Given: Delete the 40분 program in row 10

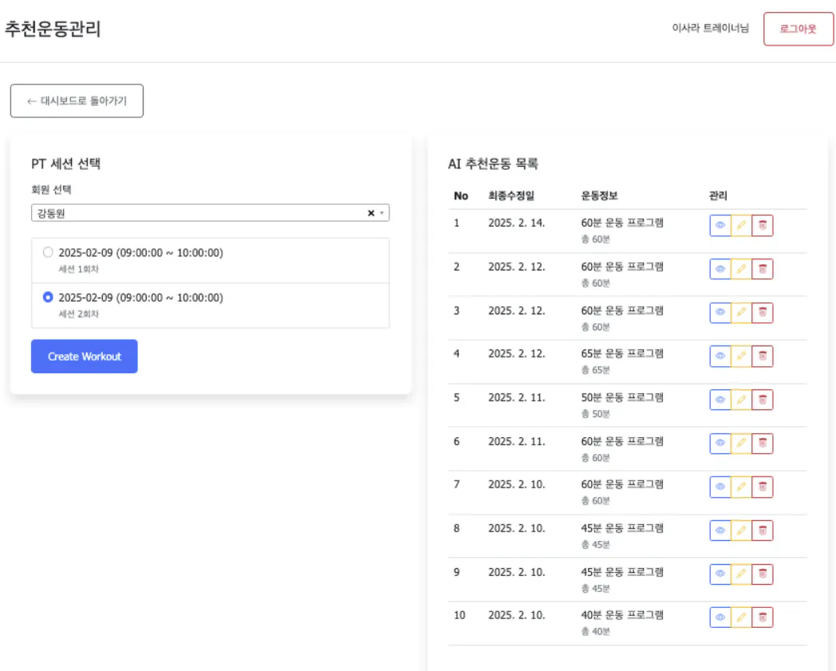Looking at the screenshot, I should coord(763,617).
